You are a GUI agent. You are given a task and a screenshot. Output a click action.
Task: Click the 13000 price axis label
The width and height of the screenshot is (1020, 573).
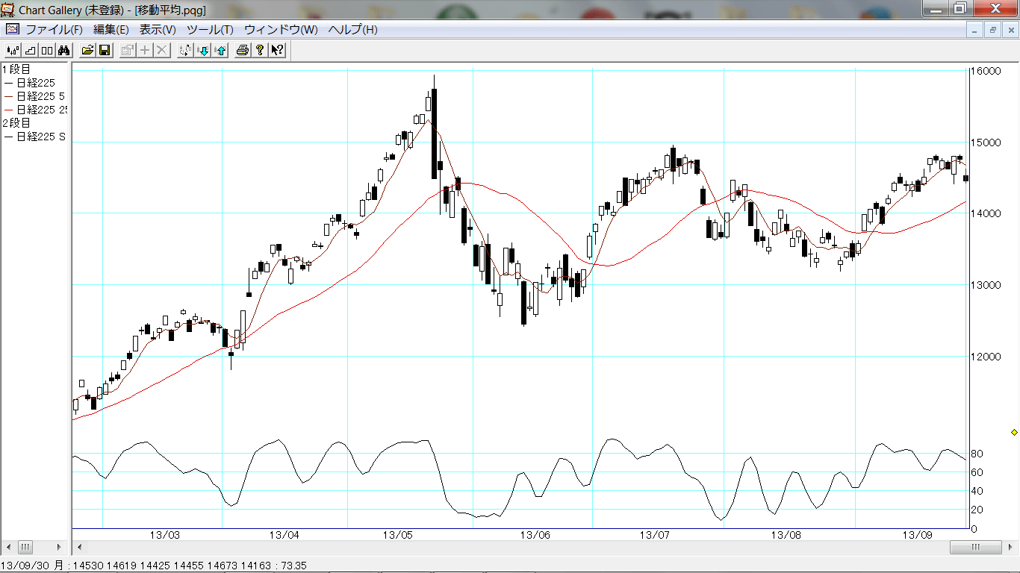[986, 285]
